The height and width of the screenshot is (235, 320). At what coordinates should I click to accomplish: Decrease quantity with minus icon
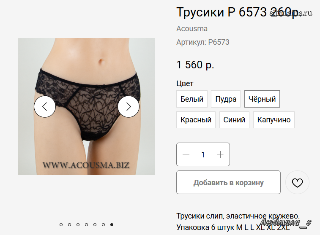[x=186, y=154]
